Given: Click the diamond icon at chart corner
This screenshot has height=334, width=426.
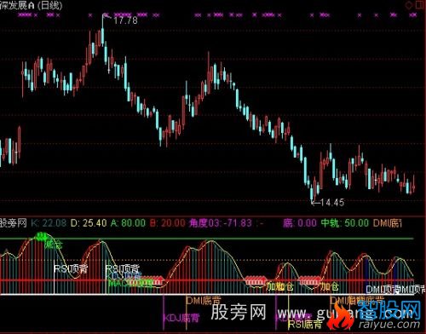Looking at the screenshot, I should [x=409, y=5].
